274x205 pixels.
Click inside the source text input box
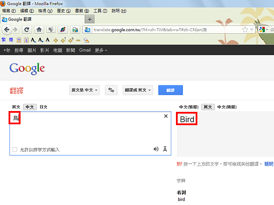pos(90,133)
